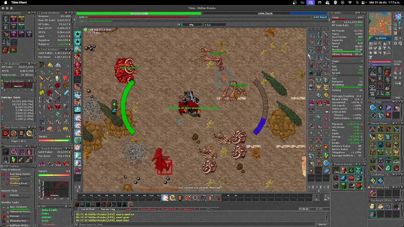This screenshot has height=227, width=404.
Task: Click Loot Analyser Target progress bar
Action: (54, 140)
